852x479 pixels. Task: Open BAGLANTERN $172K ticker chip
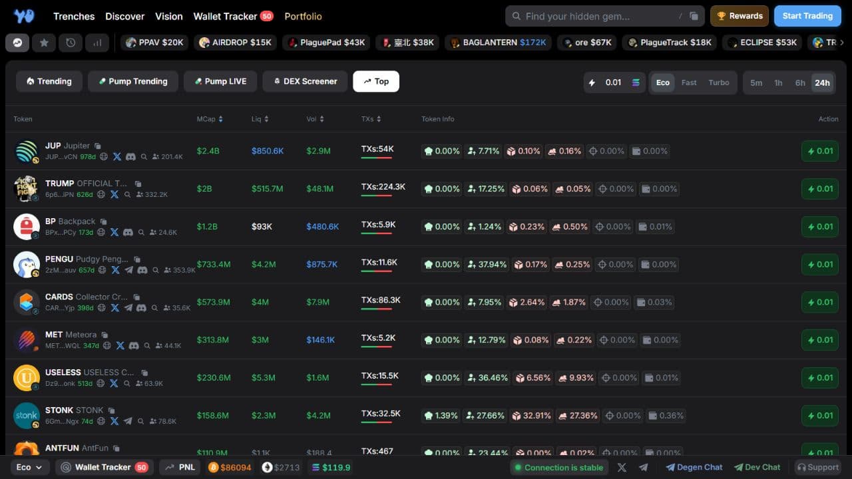tap(499, 43)
